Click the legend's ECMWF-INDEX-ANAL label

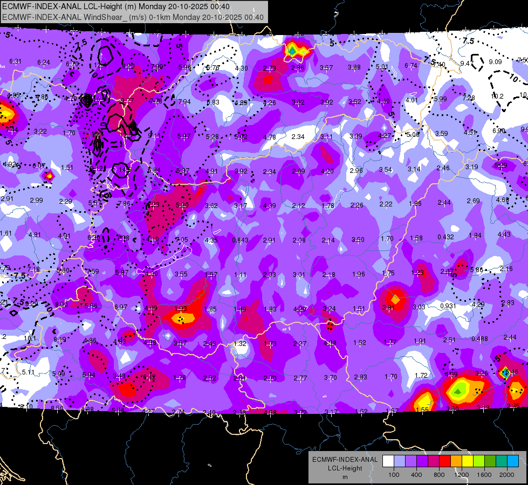(345, 460)
